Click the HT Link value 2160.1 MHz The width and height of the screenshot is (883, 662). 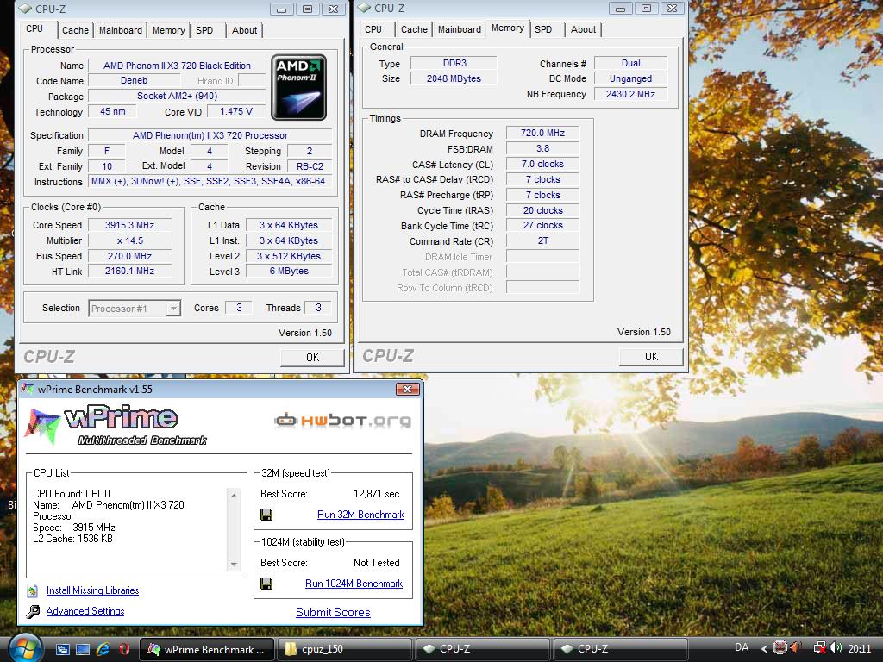[x=129, y=271]
